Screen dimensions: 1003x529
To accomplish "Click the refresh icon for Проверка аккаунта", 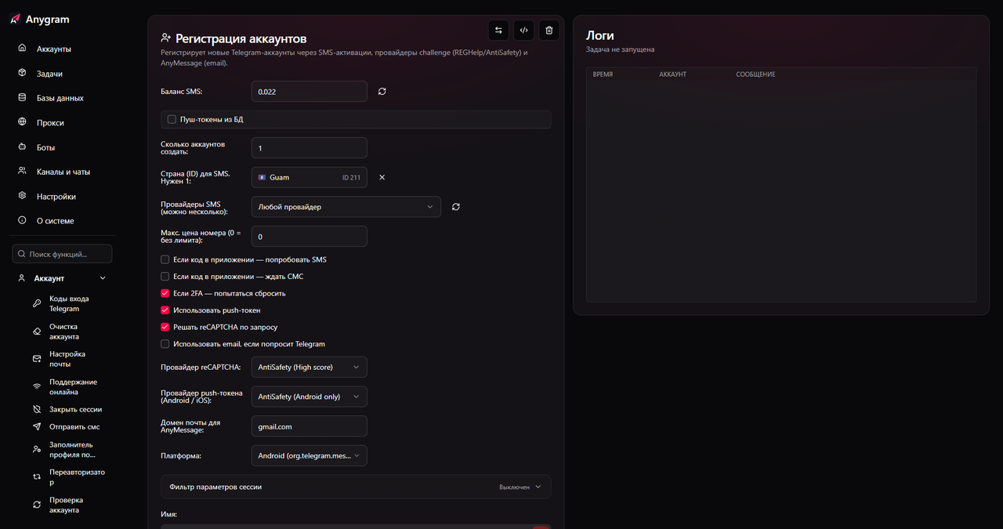I will 36,505.
